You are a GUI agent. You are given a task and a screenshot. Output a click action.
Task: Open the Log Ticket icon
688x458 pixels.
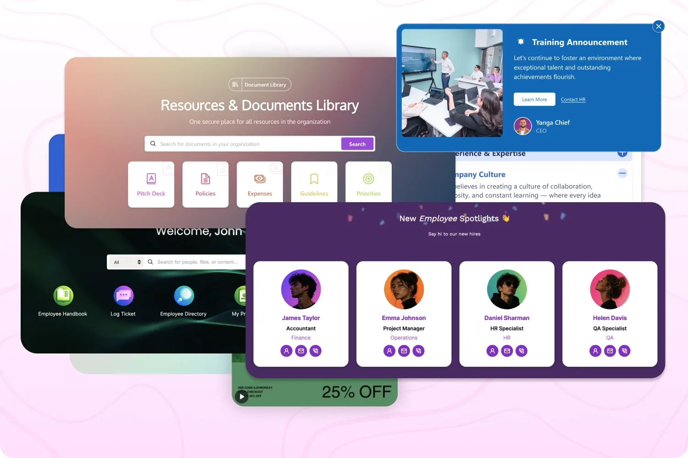pyautogui.click(x=123, y=296)
